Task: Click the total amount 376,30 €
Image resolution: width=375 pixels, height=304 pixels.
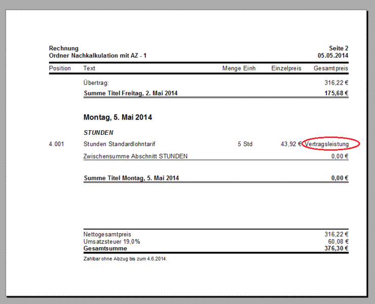Action: pos(336,248)
